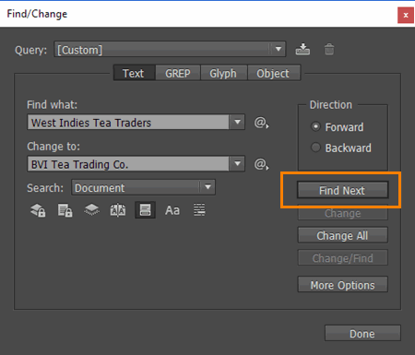Toggle Whole Word icon
This screenshot has height=355, width=415.
(199, 210)
